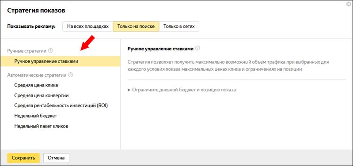
Task: Select На всех площадках option
Action: (88, 26)
